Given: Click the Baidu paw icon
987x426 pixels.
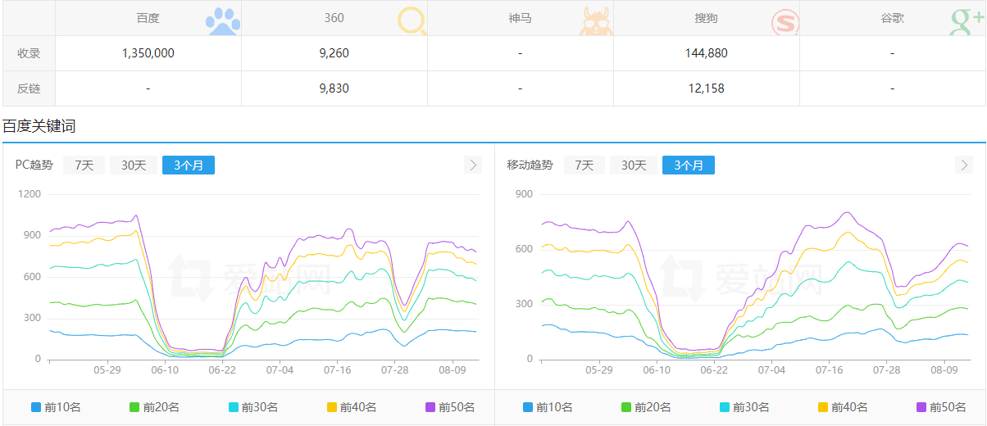Looking at the screenshot, I should click(223, 21).
